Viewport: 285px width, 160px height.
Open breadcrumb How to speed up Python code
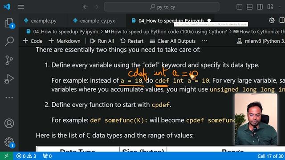[x=166, y=32]
